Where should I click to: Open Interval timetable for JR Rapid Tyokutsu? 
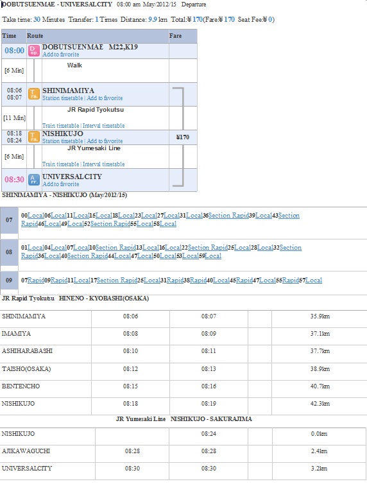pos(104,126)
